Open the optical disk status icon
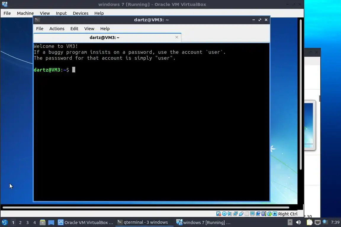The height and width of the screenshot is (227, 341). click(224, 214)
